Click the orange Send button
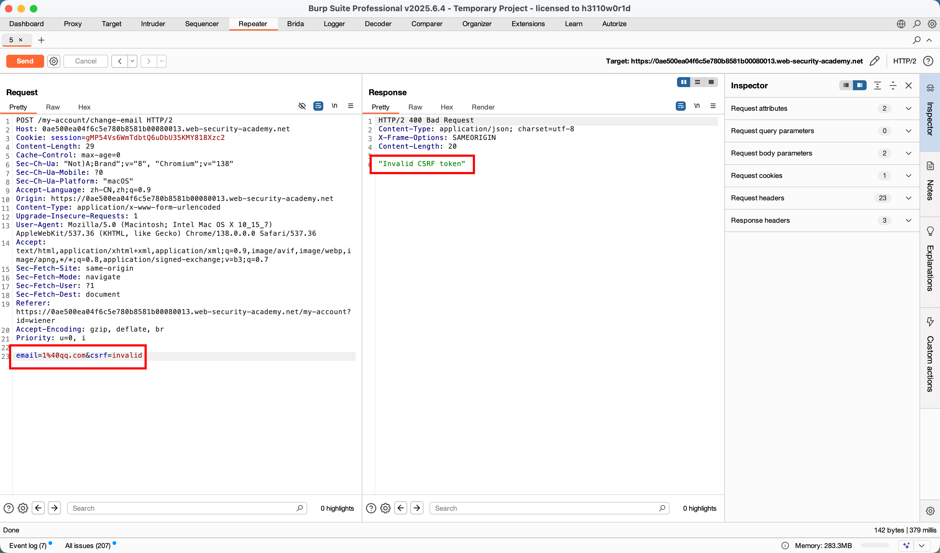Screen dimensions: 940x553 point(25,61)
